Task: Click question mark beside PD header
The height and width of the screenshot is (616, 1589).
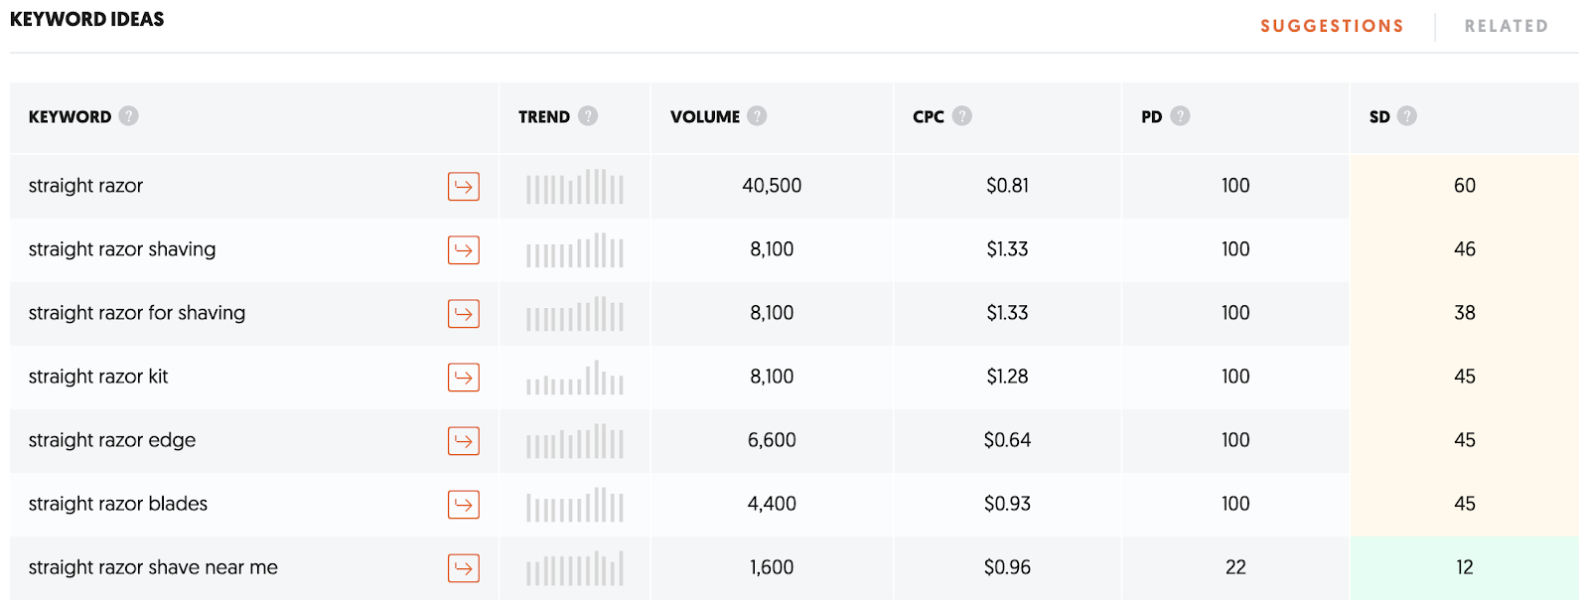Action: click(1180, 116)
